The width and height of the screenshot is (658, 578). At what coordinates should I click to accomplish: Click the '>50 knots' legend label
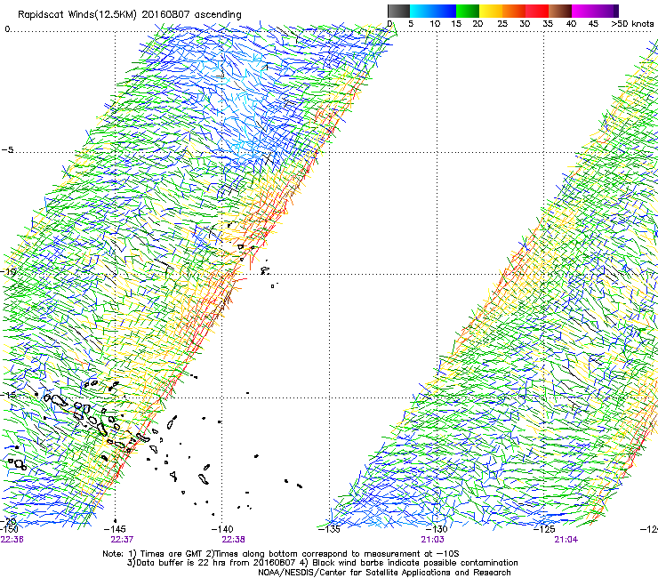click(x=632, y=24)
